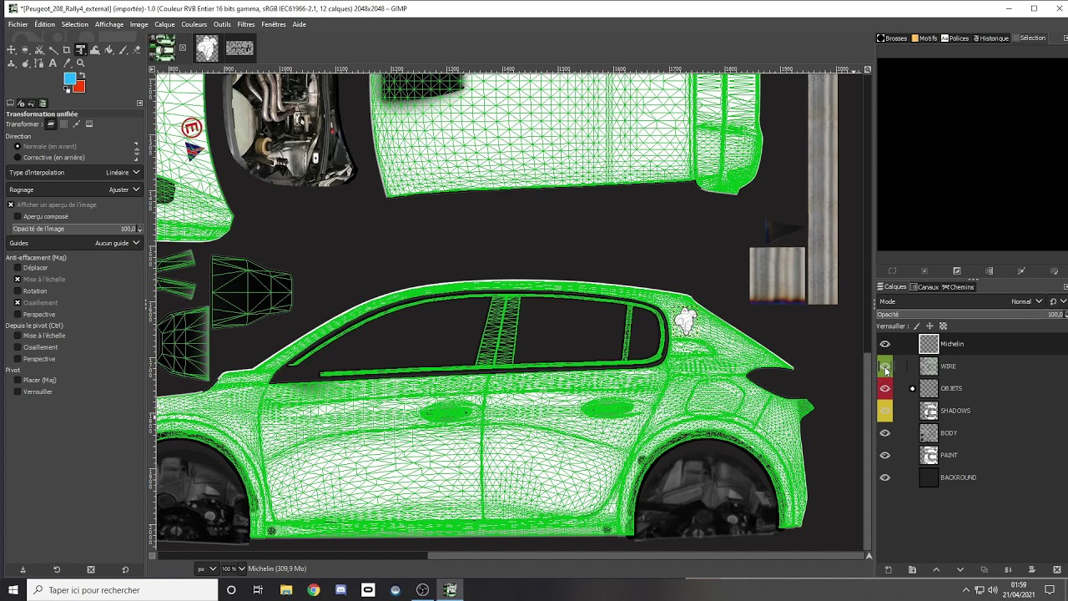Image resolution: width=1068 pixels, height=601 pixels.
Task: Click the layer Opacité slider
Action: click(970, 315)
